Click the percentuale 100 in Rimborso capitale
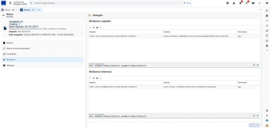 [239, 36]
